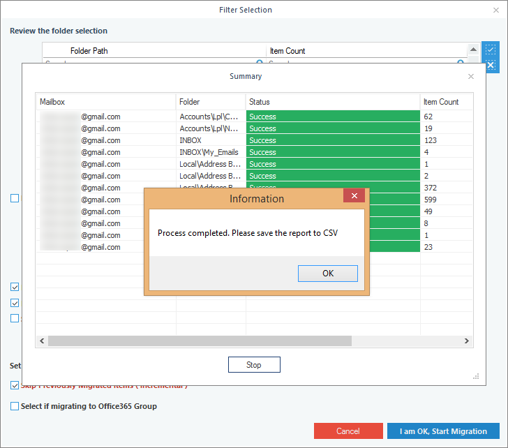The width and height of the screenshot is (508, 448).
Task: Click I am OK, Start Migration
Action: point(443,431)
